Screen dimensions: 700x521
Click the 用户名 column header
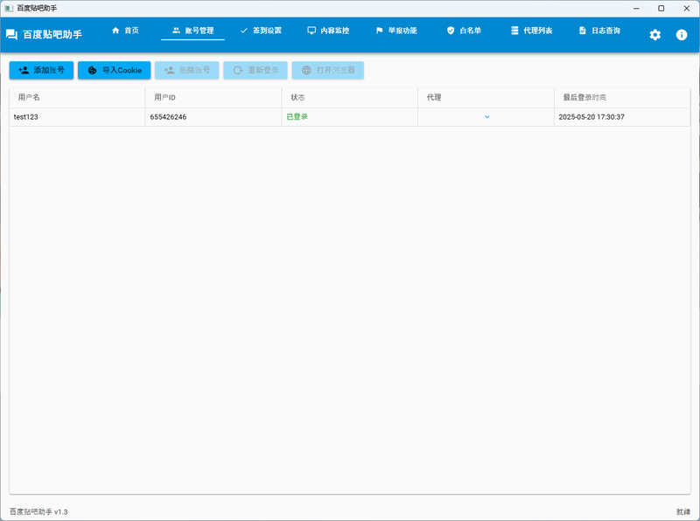[77, 97]
